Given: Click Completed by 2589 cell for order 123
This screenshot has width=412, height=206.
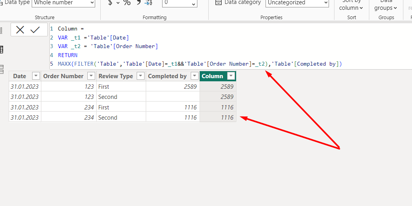Looking at the screenshot, I should pos(173,87).
